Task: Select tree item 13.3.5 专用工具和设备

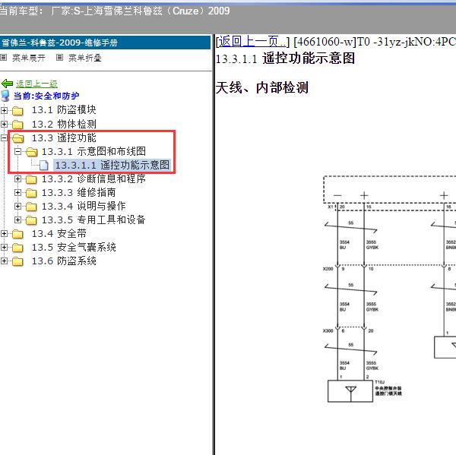Action: click(x=93, y=220)
